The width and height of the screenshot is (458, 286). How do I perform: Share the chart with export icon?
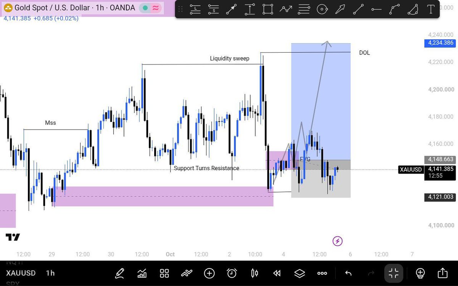443,273
